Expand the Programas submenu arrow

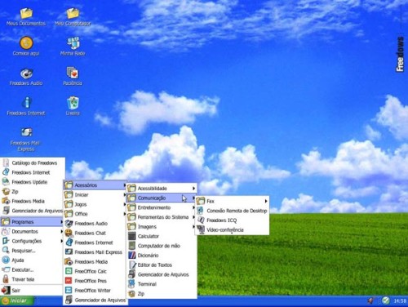[61, 222]
